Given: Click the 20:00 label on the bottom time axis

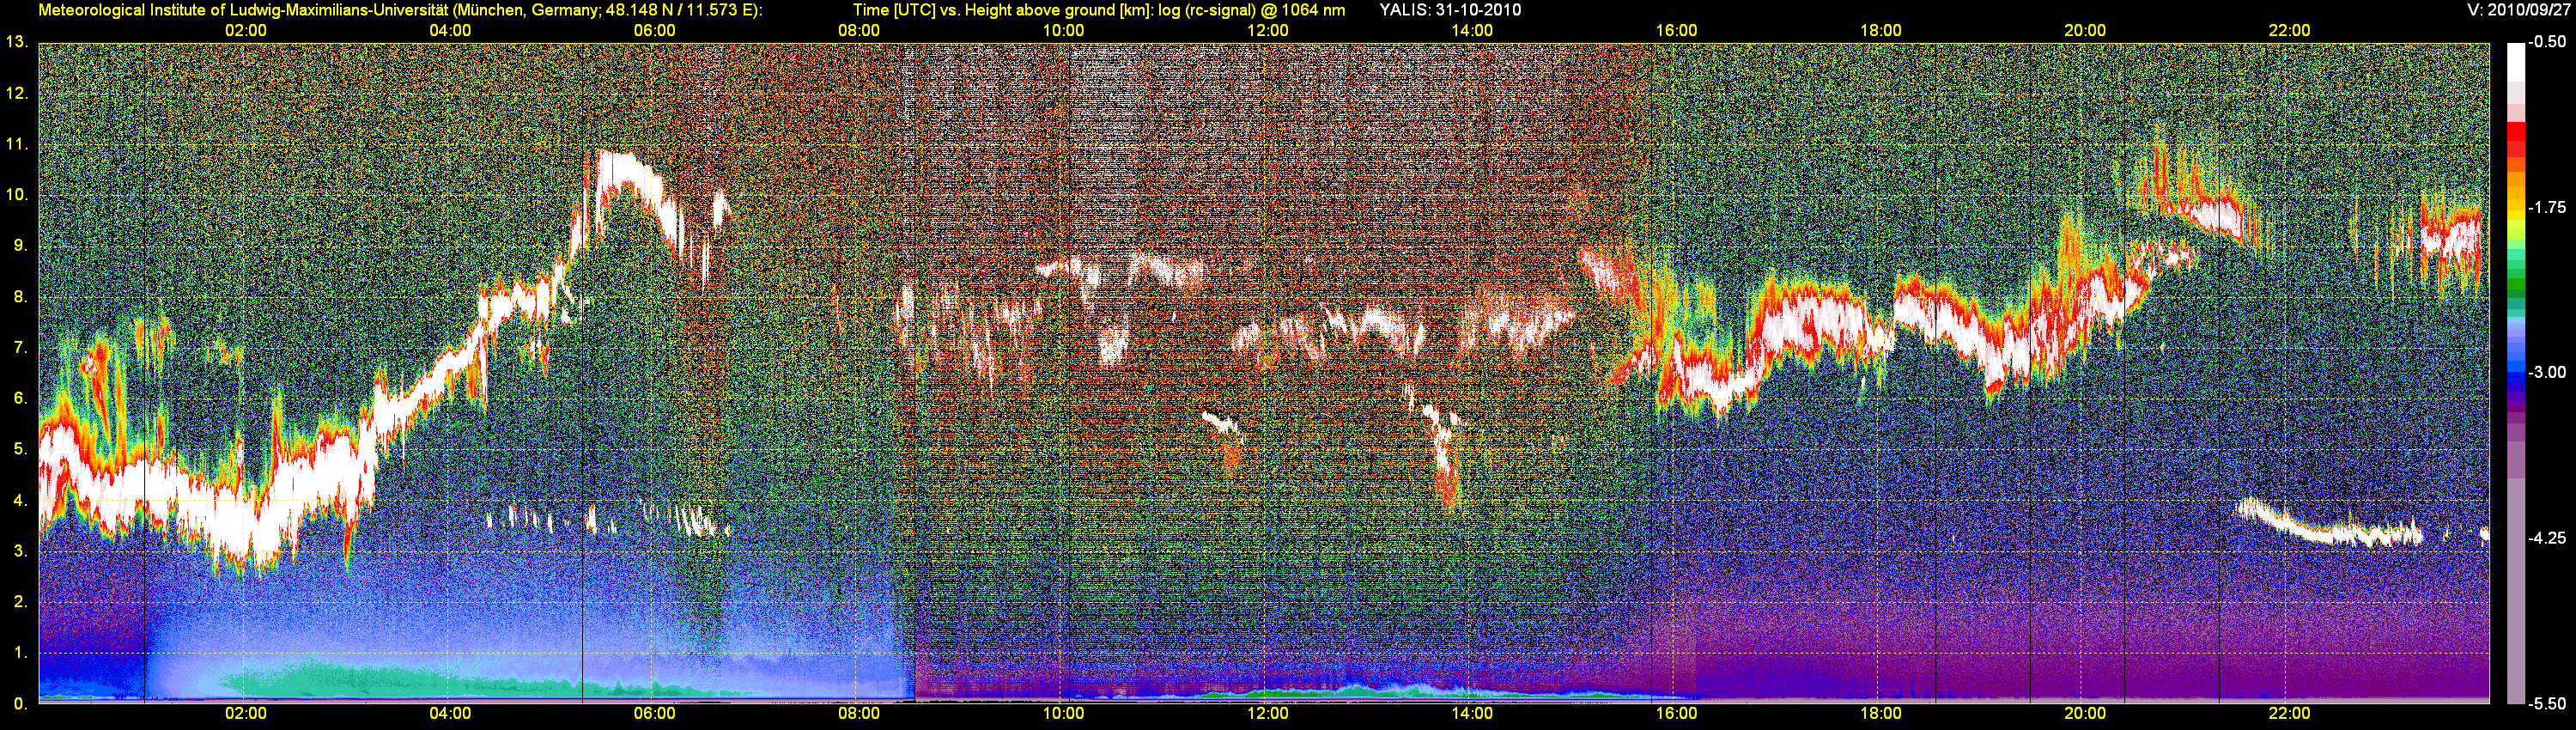Looking at the screenshot, I should tap(2085, 714).
